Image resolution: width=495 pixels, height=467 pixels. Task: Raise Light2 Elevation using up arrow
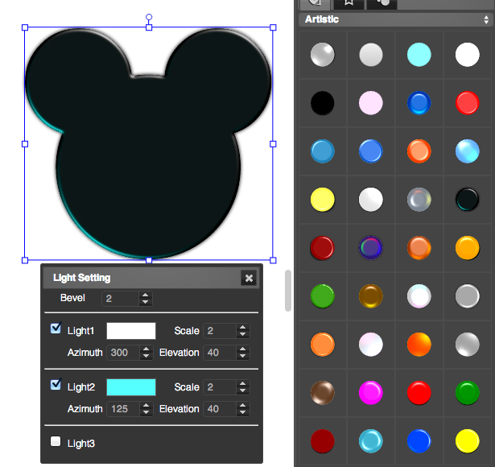tap(242, 406)
